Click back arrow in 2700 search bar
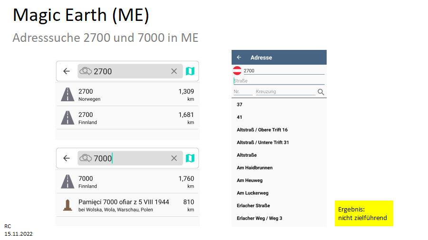 pos(67,71)
